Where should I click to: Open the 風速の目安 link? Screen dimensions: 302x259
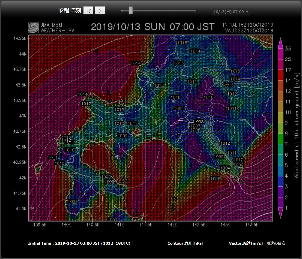point(276,243)
